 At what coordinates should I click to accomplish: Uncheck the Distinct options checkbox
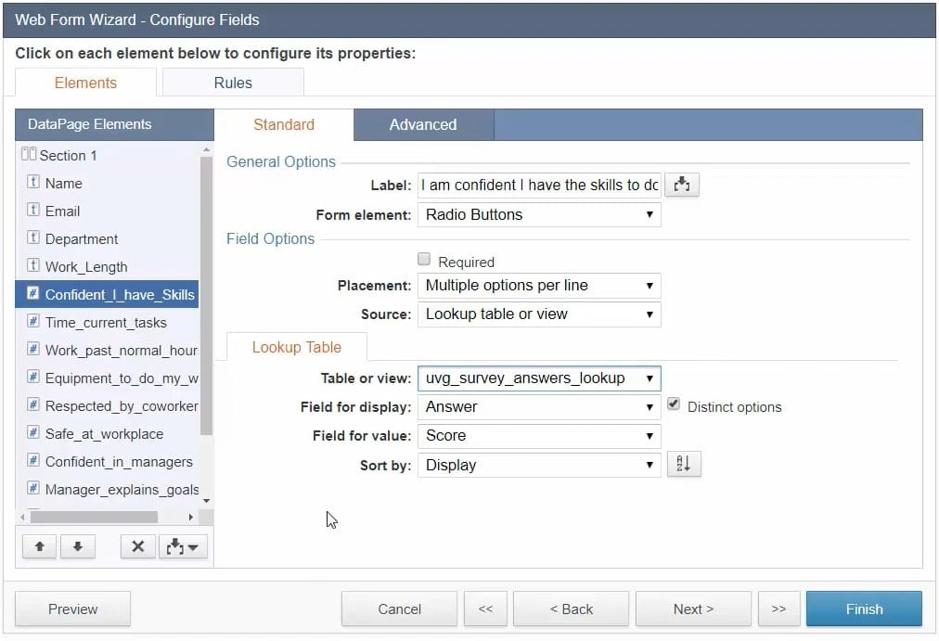point(674,405)
